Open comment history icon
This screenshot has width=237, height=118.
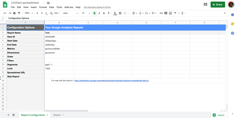[205, 4]
